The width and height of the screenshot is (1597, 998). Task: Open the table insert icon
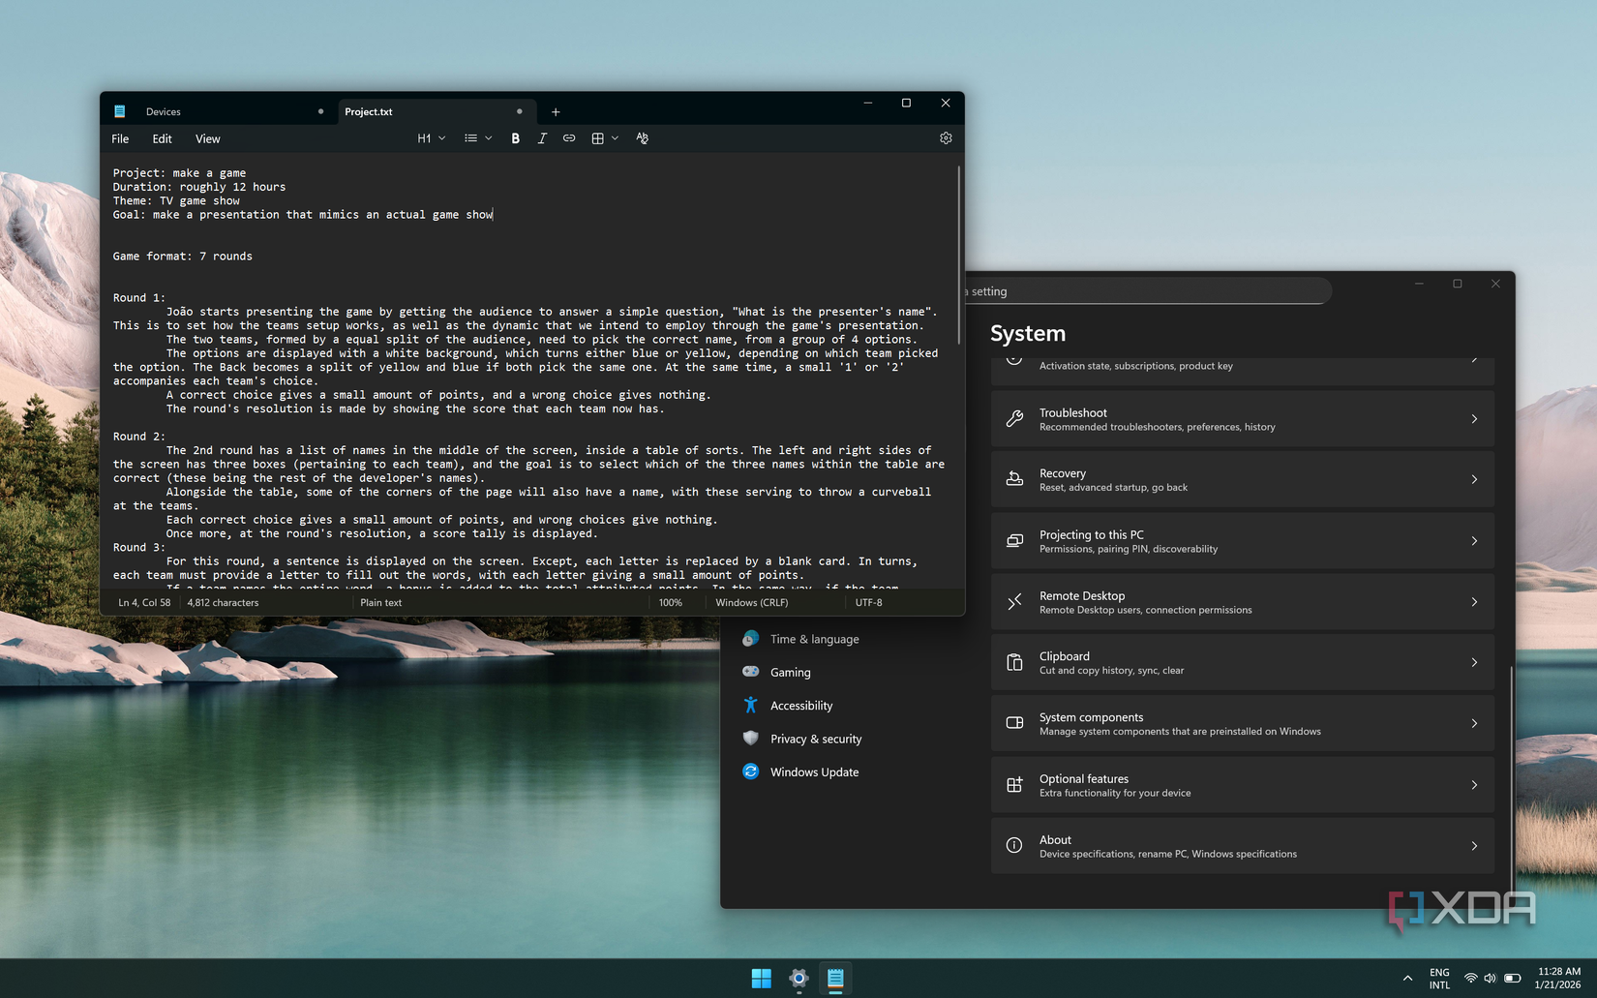(x=598, y=138)
